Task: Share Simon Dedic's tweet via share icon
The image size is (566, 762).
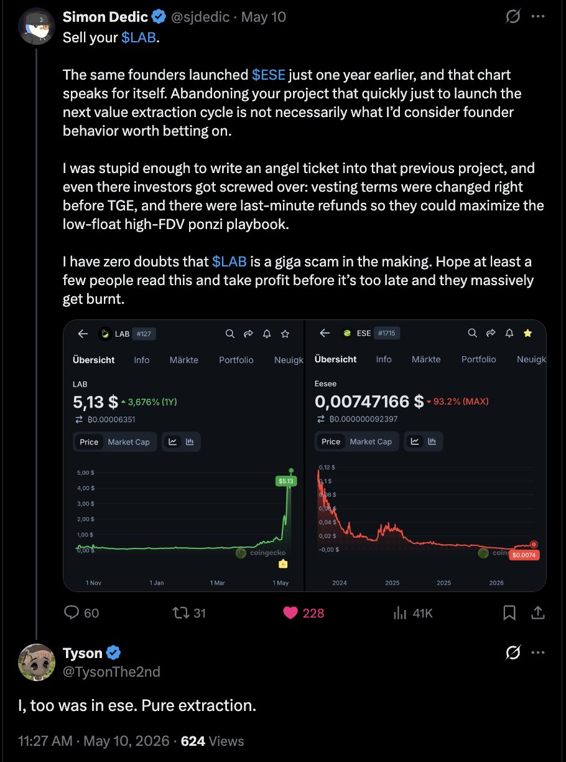Action: pyautogui.click(x=538, y=613)
